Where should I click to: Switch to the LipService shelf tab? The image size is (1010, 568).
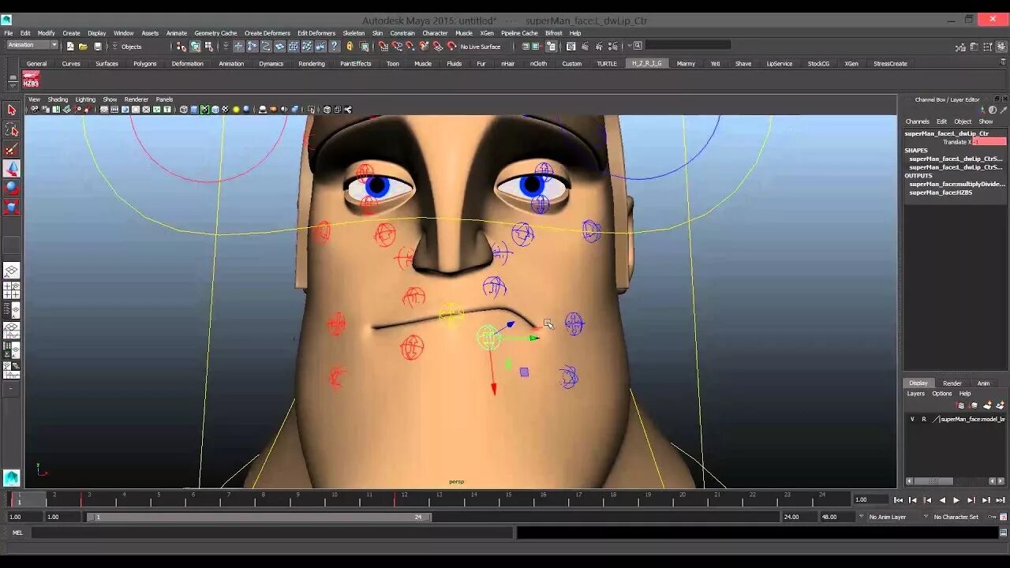pos(779,64)
